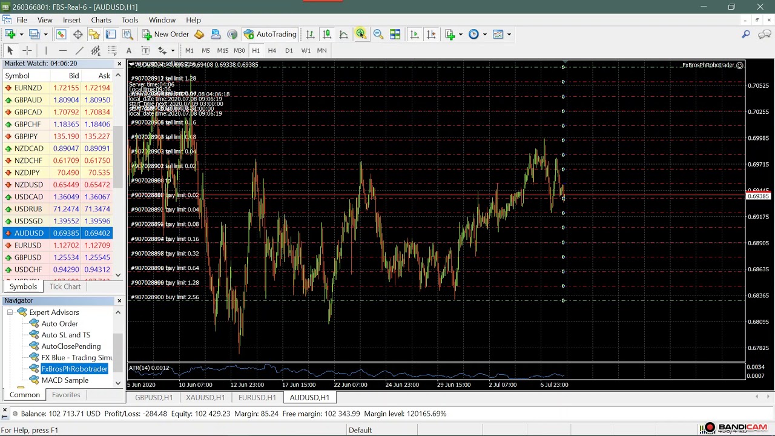
Task: Click the New Order button
Action: pos(165,35)
